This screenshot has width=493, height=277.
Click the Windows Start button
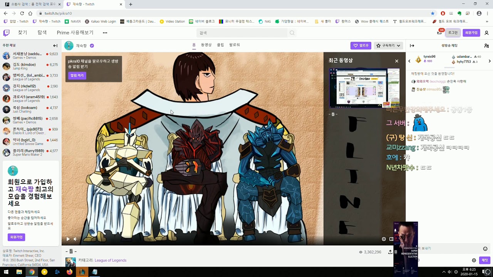click(x=6, y=272)
